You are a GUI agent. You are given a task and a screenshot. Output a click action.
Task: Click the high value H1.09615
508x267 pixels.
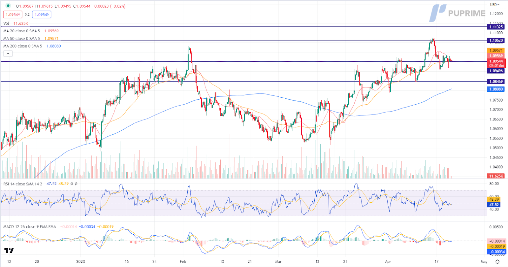point(44,6)
